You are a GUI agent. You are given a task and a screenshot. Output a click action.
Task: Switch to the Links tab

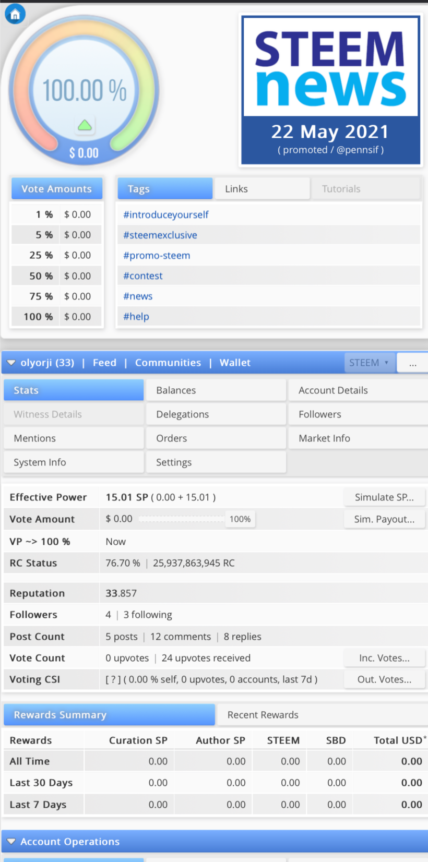tap(263, 189)
